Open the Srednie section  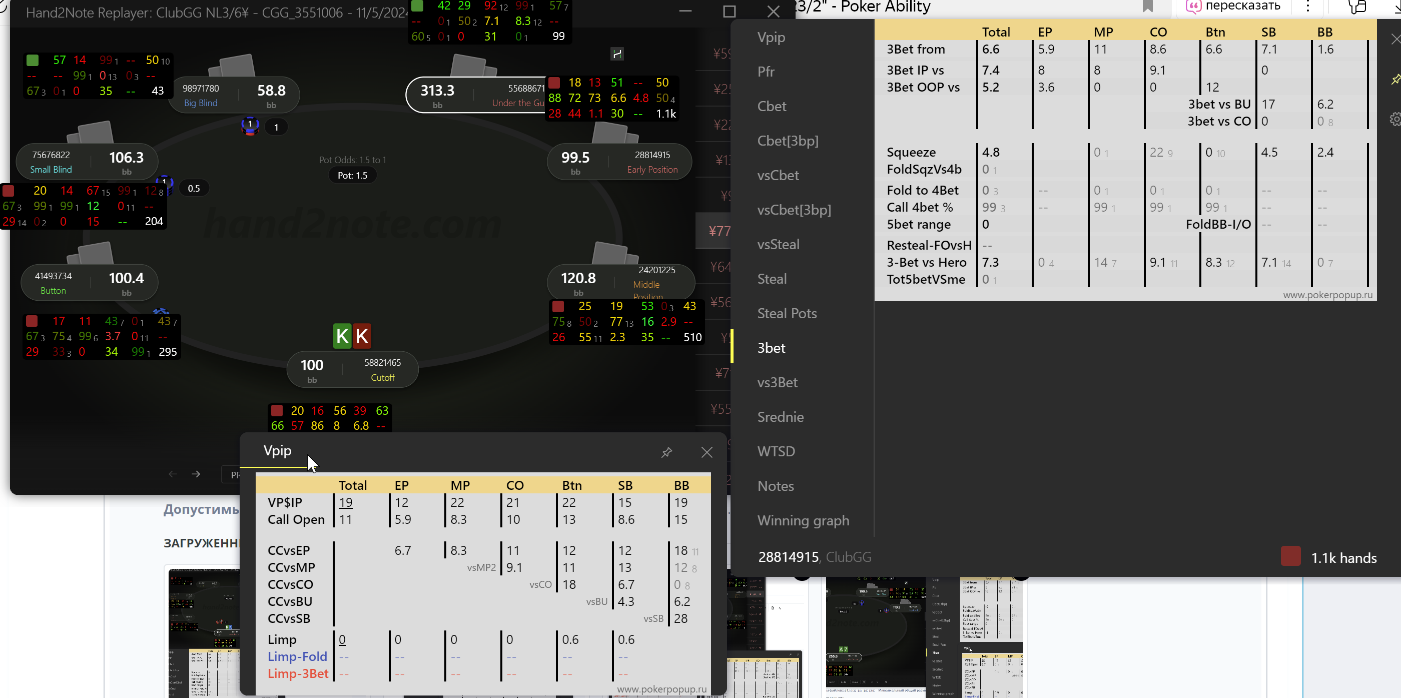(781, 417)
